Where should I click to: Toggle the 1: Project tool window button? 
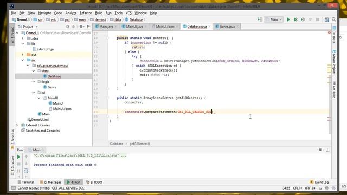click(12, 35)
